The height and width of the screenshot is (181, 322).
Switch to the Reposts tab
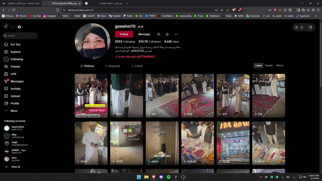tap(112, 66)
